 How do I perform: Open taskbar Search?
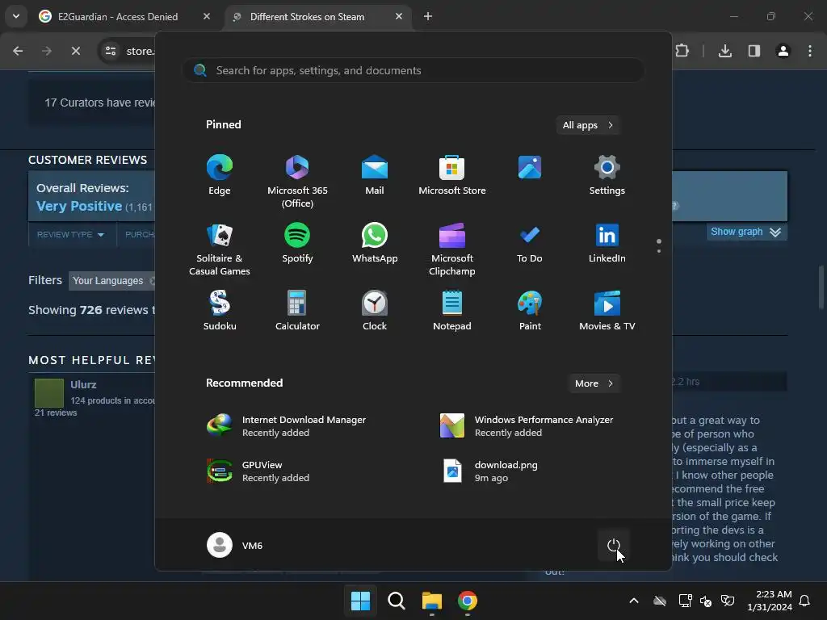396,601
